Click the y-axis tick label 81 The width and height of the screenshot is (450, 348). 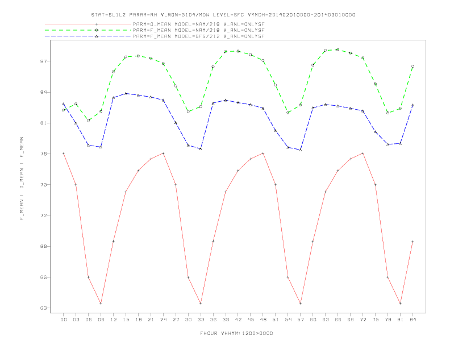click(x=43, y=123)
